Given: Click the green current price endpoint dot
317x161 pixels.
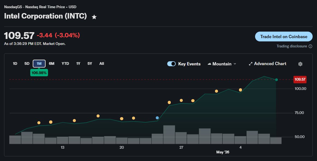Looking at the screenshot, I should [276, 80].
